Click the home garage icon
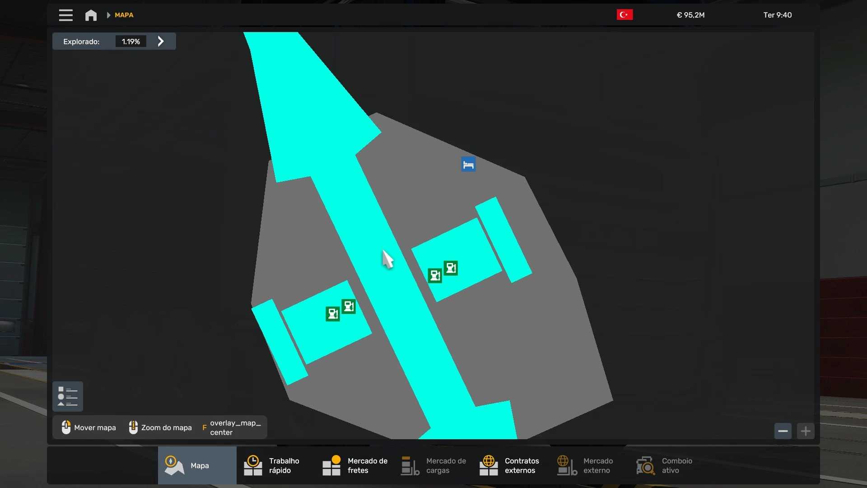This screenshot has height=488, width=867. pos(91,15)
